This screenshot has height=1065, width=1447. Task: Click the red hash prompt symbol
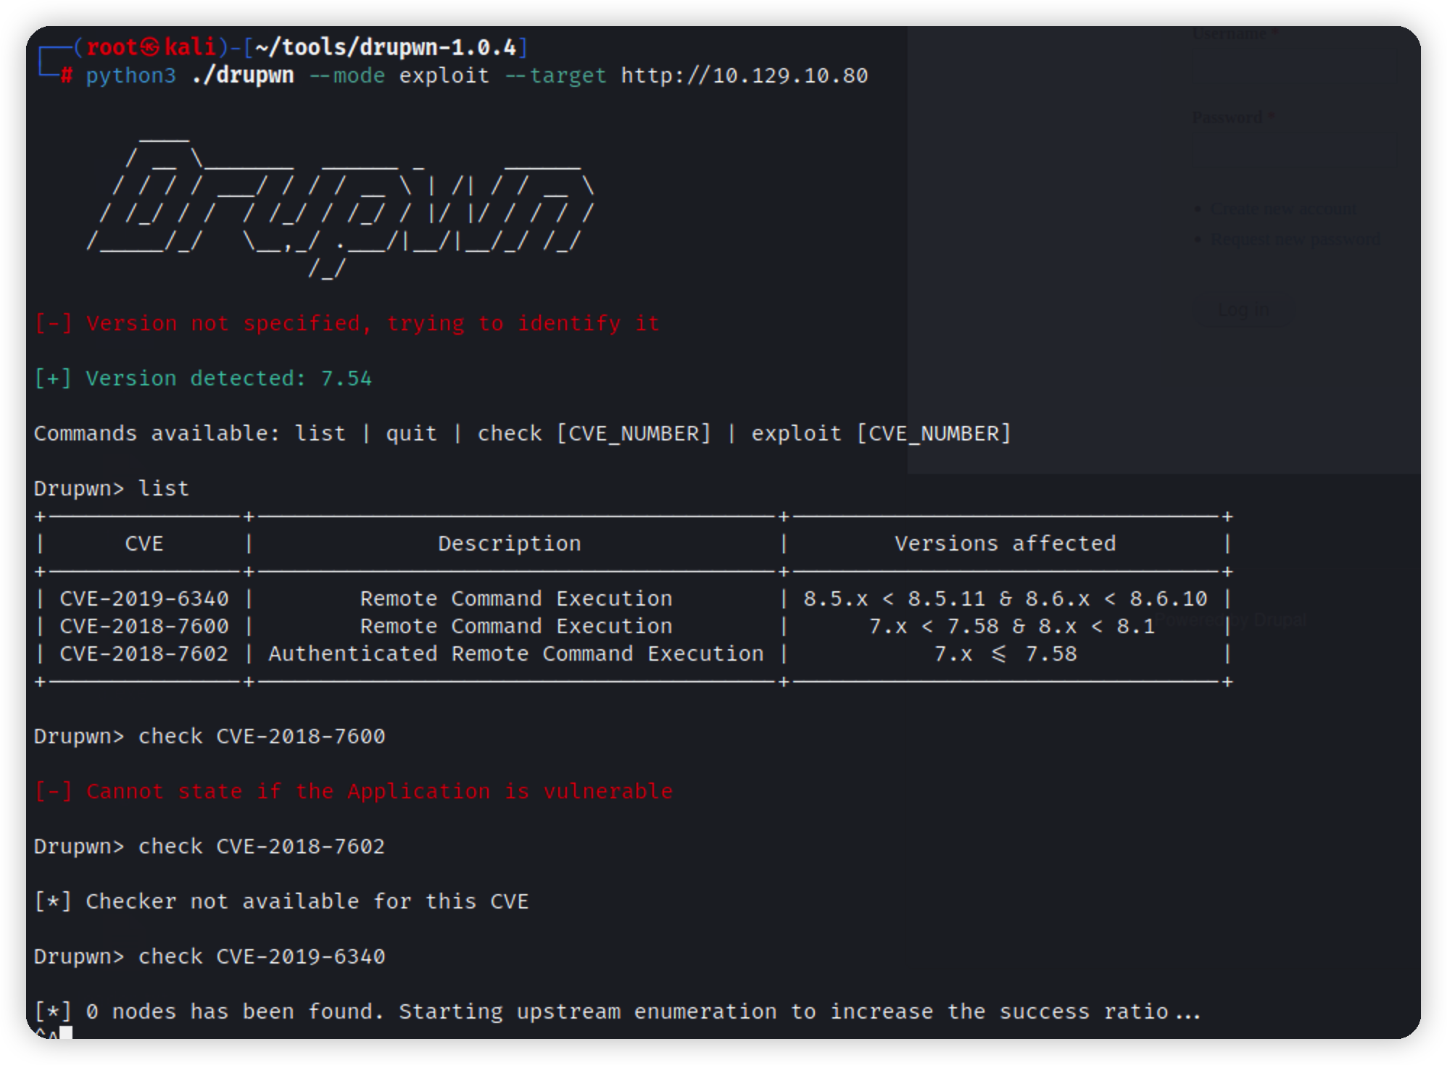[66, 76]
